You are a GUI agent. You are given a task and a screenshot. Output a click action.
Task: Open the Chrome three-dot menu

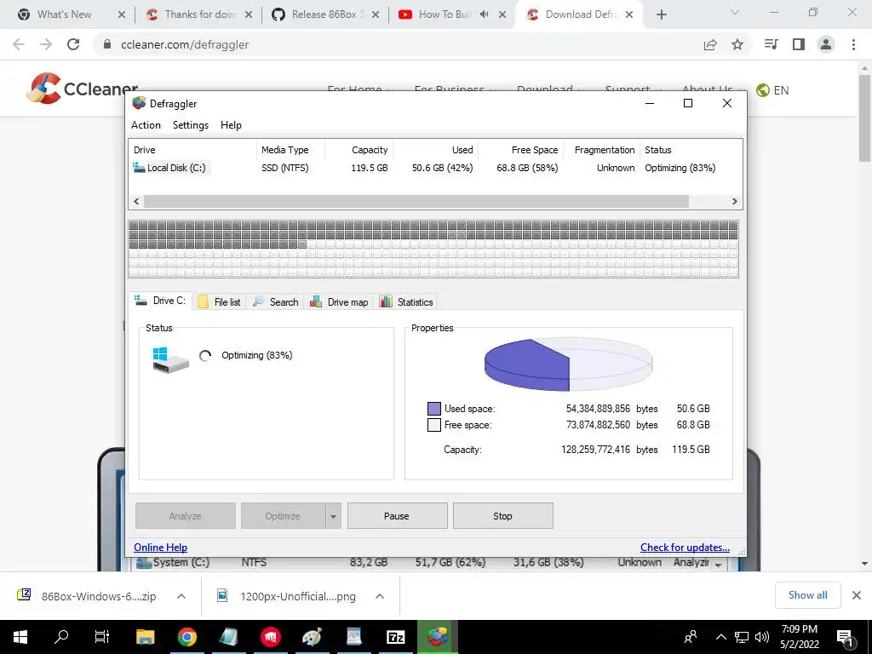tap(853, 44)
